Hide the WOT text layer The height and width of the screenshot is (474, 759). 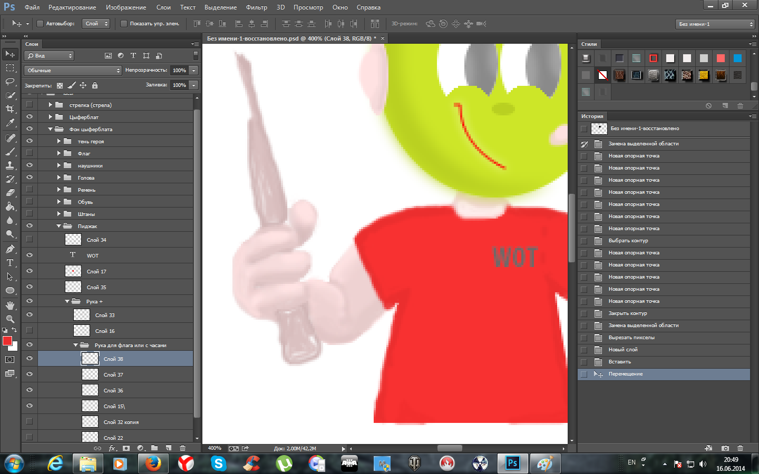[x=30, y=255]
